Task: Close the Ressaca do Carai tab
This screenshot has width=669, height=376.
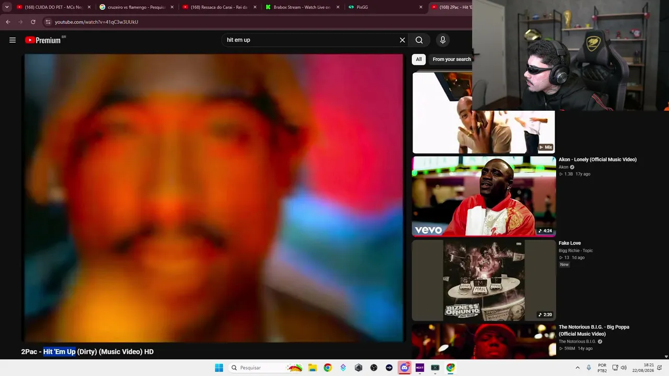Action: (255, 7)
